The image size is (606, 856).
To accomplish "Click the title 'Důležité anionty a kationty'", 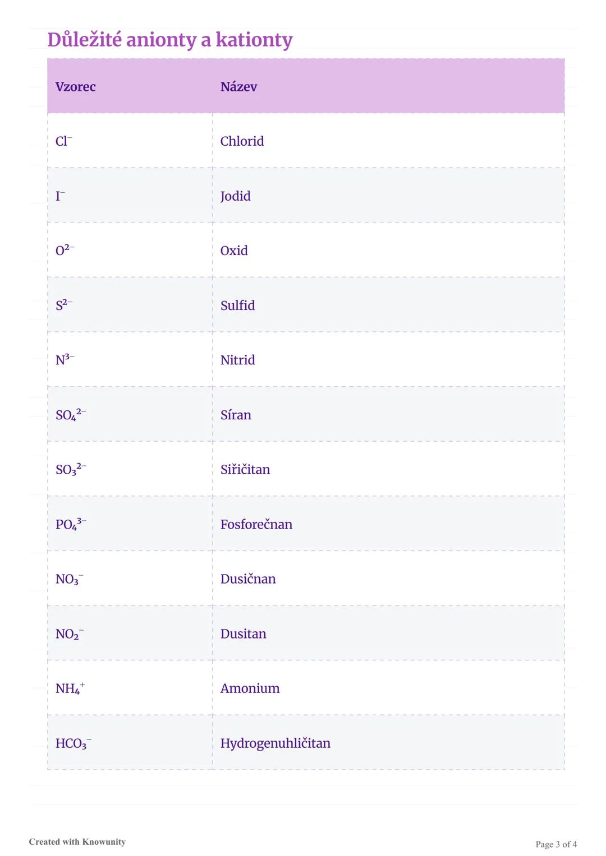I will tap(170, 40).
